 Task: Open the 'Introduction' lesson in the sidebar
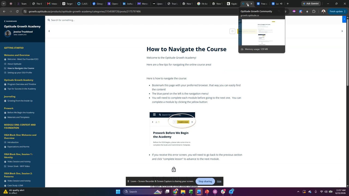tap(13, 142)
